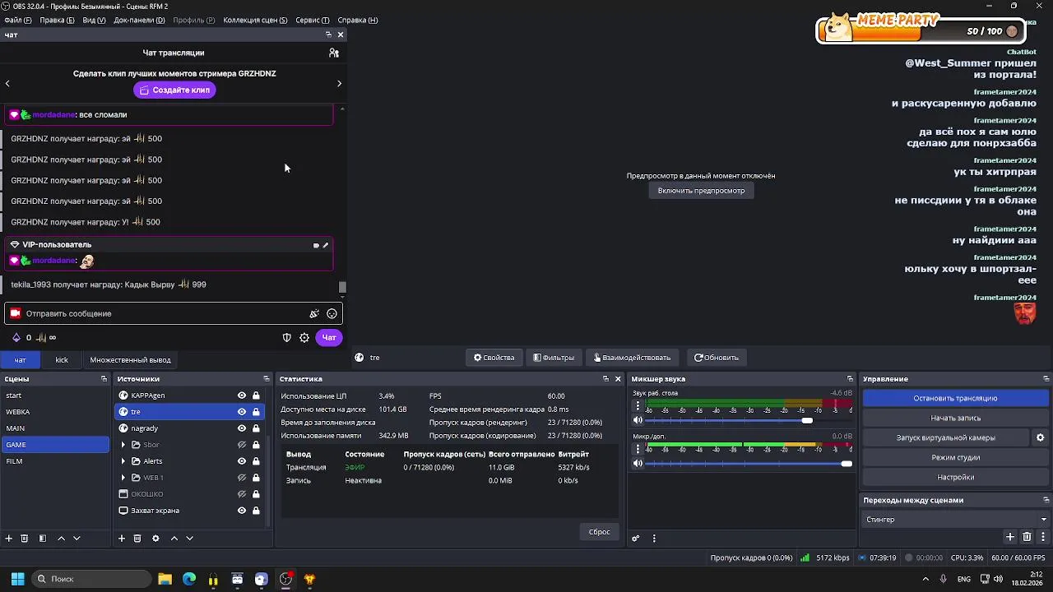Viewport: 1053px width, 592px height.
Task: Expand the Alerts group
Action: point(123,461)
